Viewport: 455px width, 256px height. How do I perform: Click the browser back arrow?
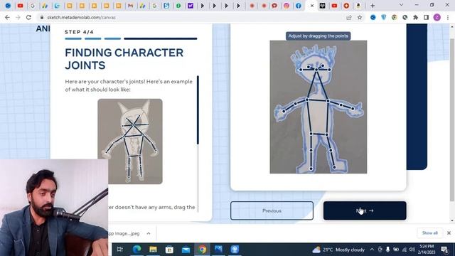point(7,17)
